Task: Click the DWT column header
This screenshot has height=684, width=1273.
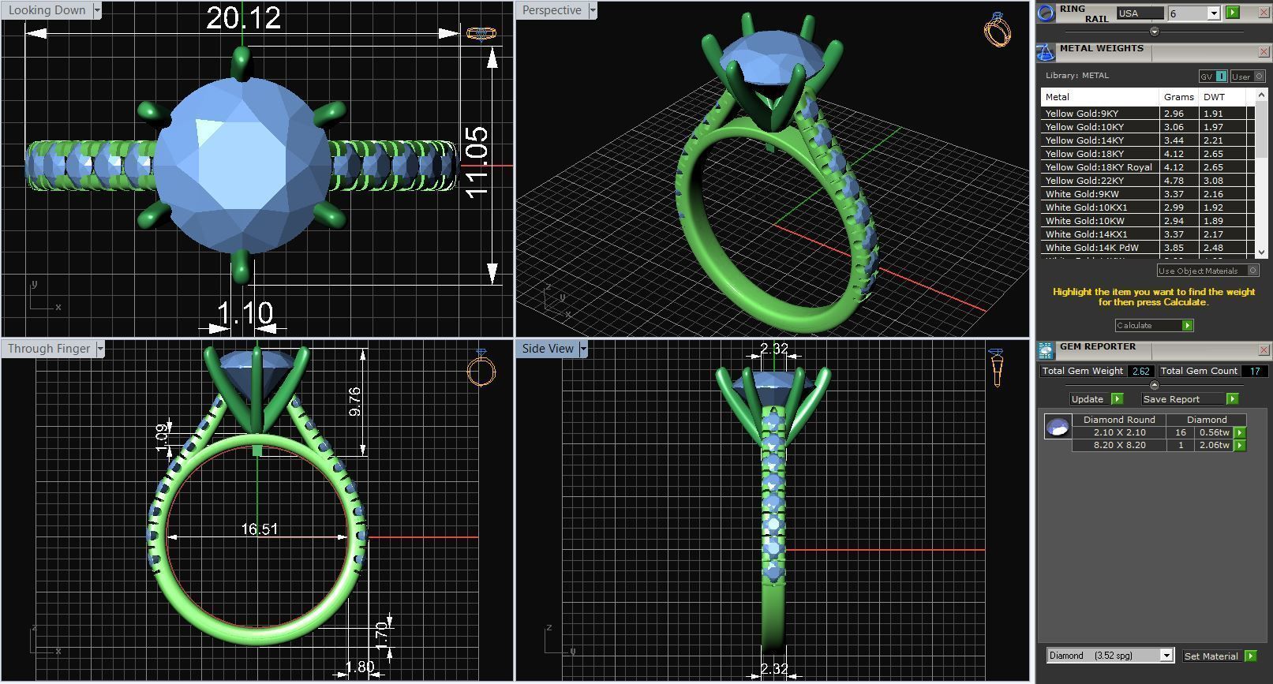Action: pos(1222,97)
